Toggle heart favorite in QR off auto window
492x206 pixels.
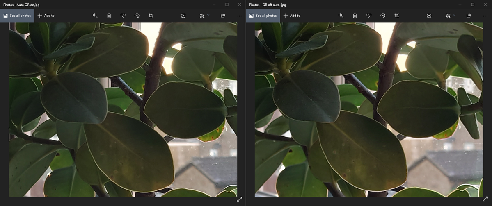click(368, 16)
